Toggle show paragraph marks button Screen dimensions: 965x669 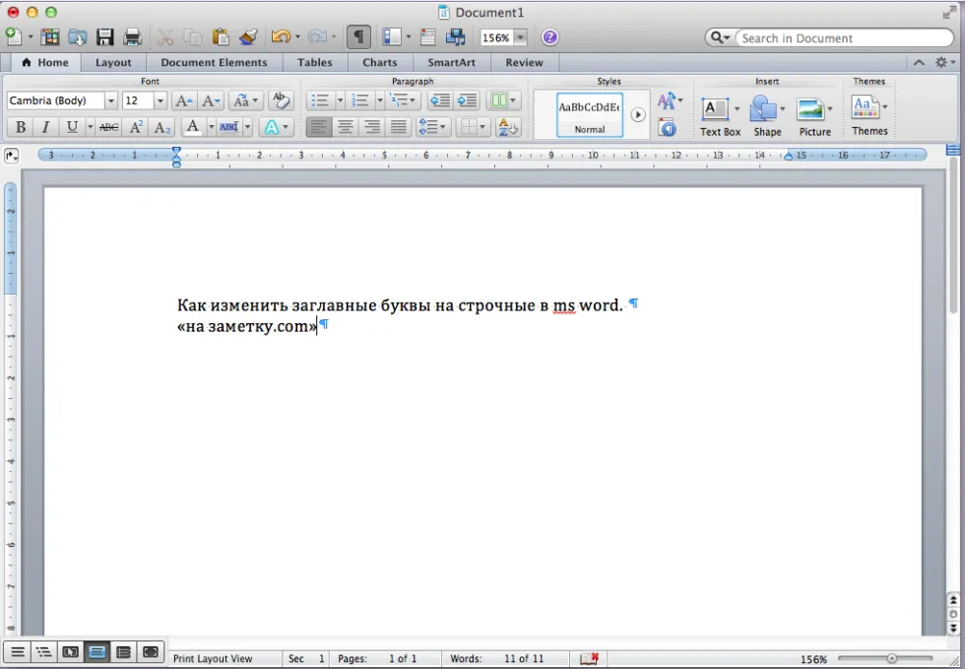click(x=358, y=37)
